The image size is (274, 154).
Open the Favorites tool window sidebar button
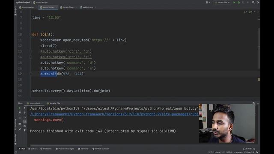pyautogui.click(x=15, y=139)
